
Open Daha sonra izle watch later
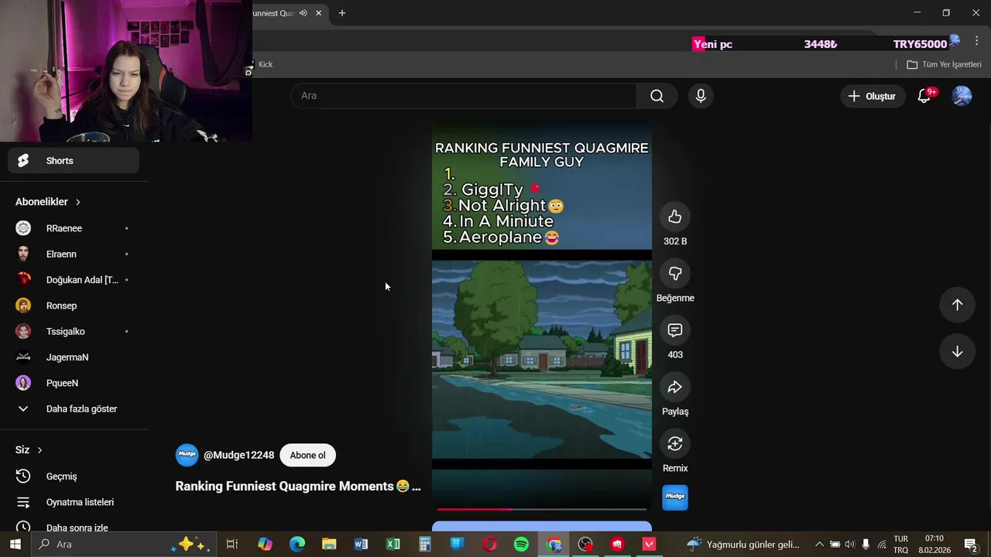pyautogui.click(x=74, y=528)
